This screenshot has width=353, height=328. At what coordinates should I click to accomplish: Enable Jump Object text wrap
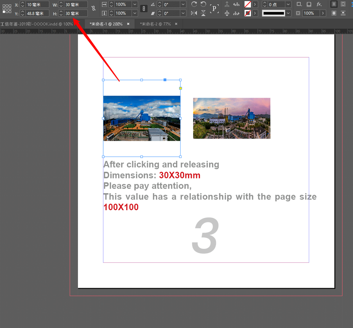[343, 13]
